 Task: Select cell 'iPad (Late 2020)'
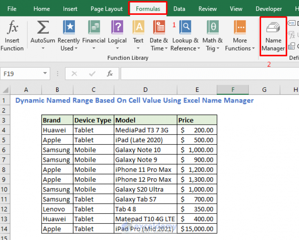point(145,140)
